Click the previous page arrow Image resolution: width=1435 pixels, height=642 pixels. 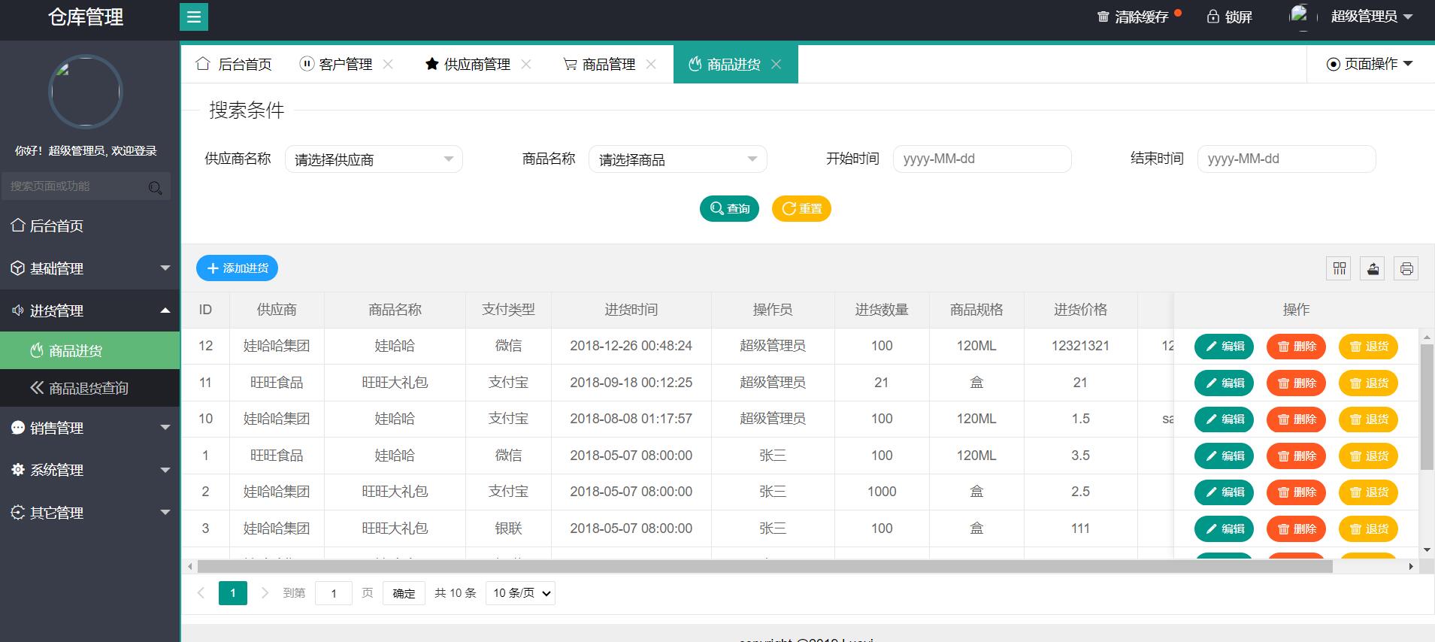pos(201,593)
